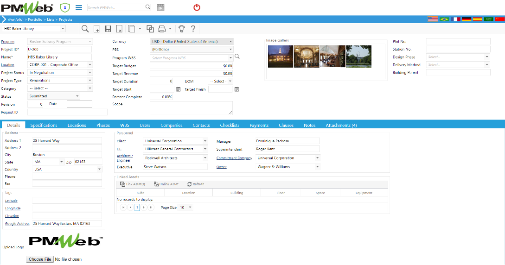Click the Address 1 input field
This screenshot has width=505, height=265.
tap(67, 140)
